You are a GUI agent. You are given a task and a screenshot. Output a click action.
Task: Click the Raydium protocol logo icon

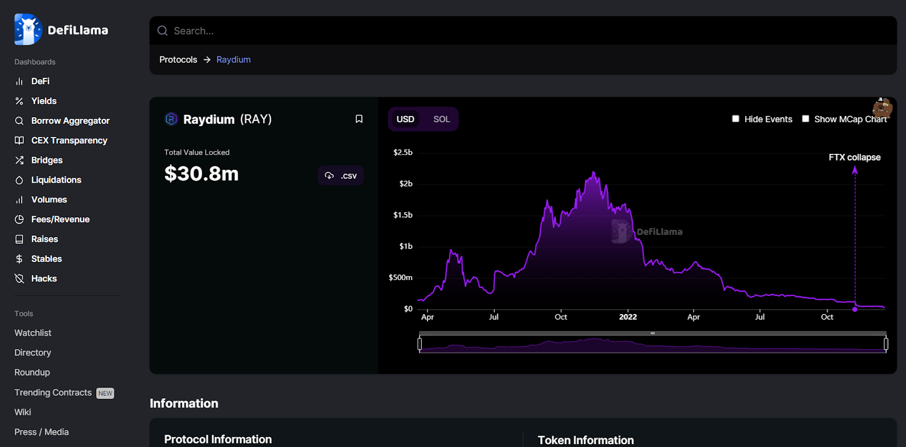click(171, 119)
